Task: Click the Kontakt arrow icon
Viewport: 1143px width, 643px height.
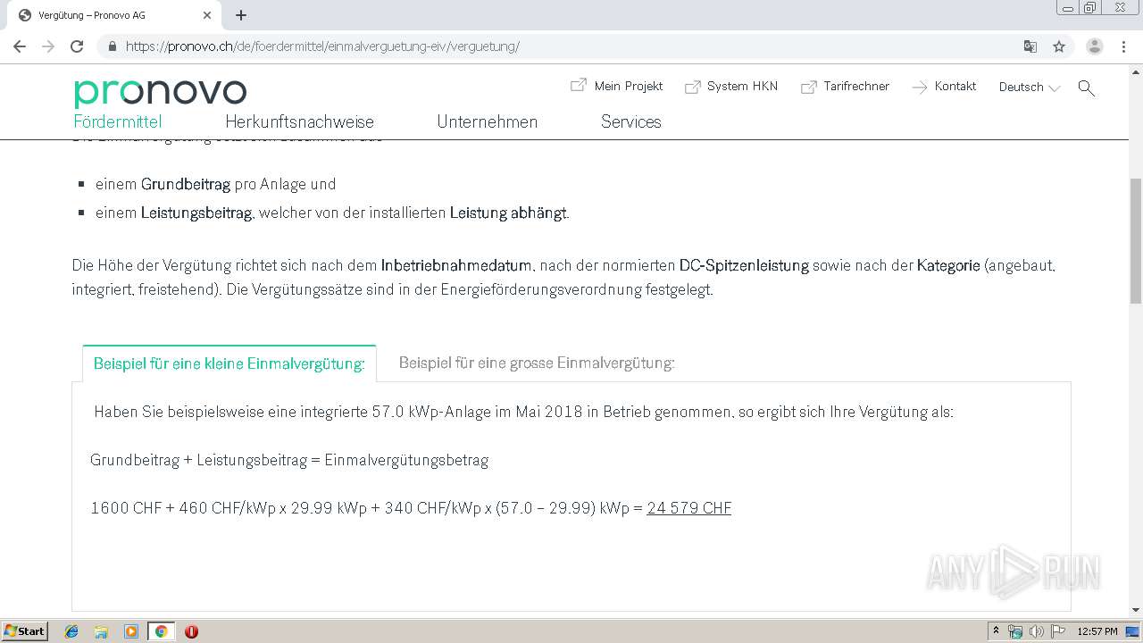Action: (920, 87)
